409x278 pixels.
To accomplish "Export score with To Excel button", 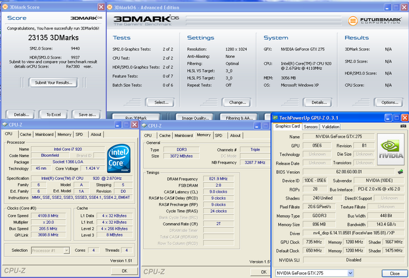I will (53, 115).
